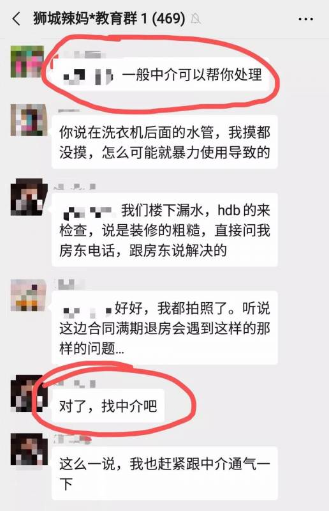Select message 好好，我都拍照了
This screenshot has height=511, width=329.
point(164,328)
